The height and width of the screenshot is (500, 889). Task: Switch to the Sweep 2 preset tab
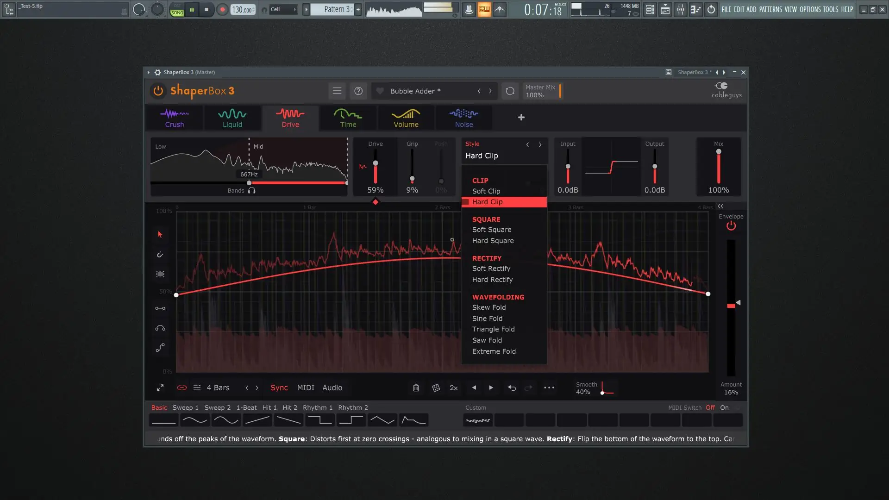[x=217, y=408]
